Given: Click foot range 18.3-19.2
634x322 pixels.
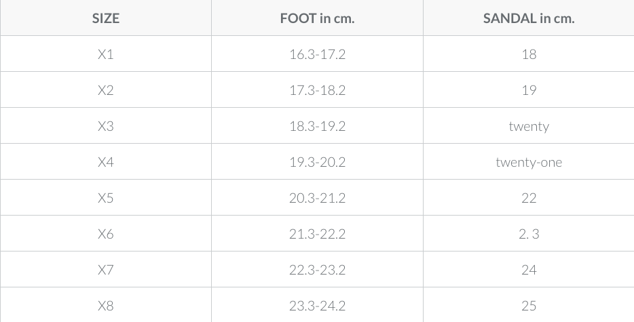Looking at the screenshot, I should pyautogui.click(x=317, y=125).
